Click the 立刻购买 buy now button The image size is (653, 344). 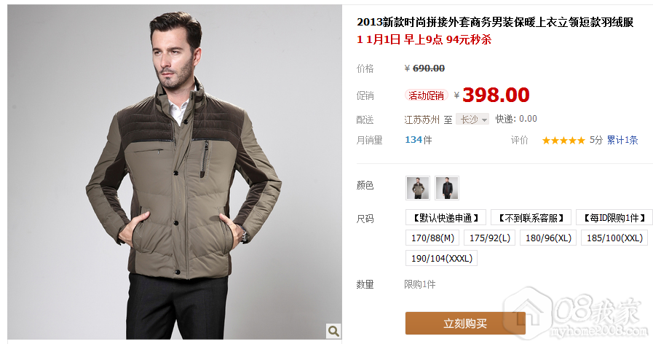465,323
